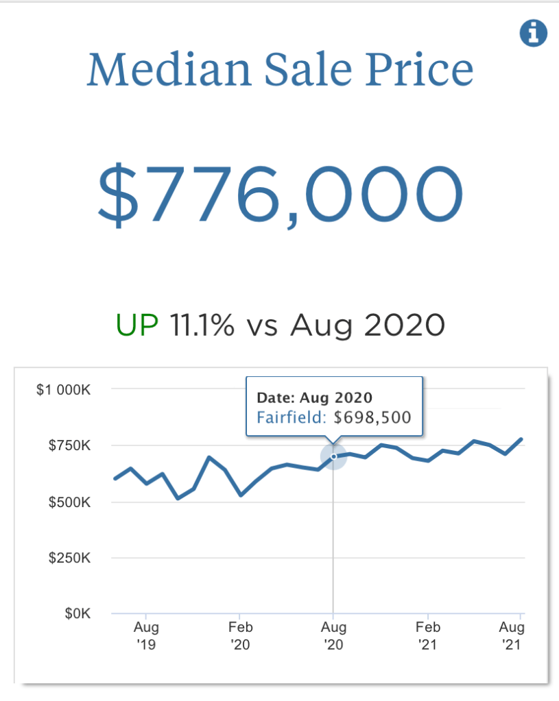Click the Median Sale Price heading

pos(280,70)
